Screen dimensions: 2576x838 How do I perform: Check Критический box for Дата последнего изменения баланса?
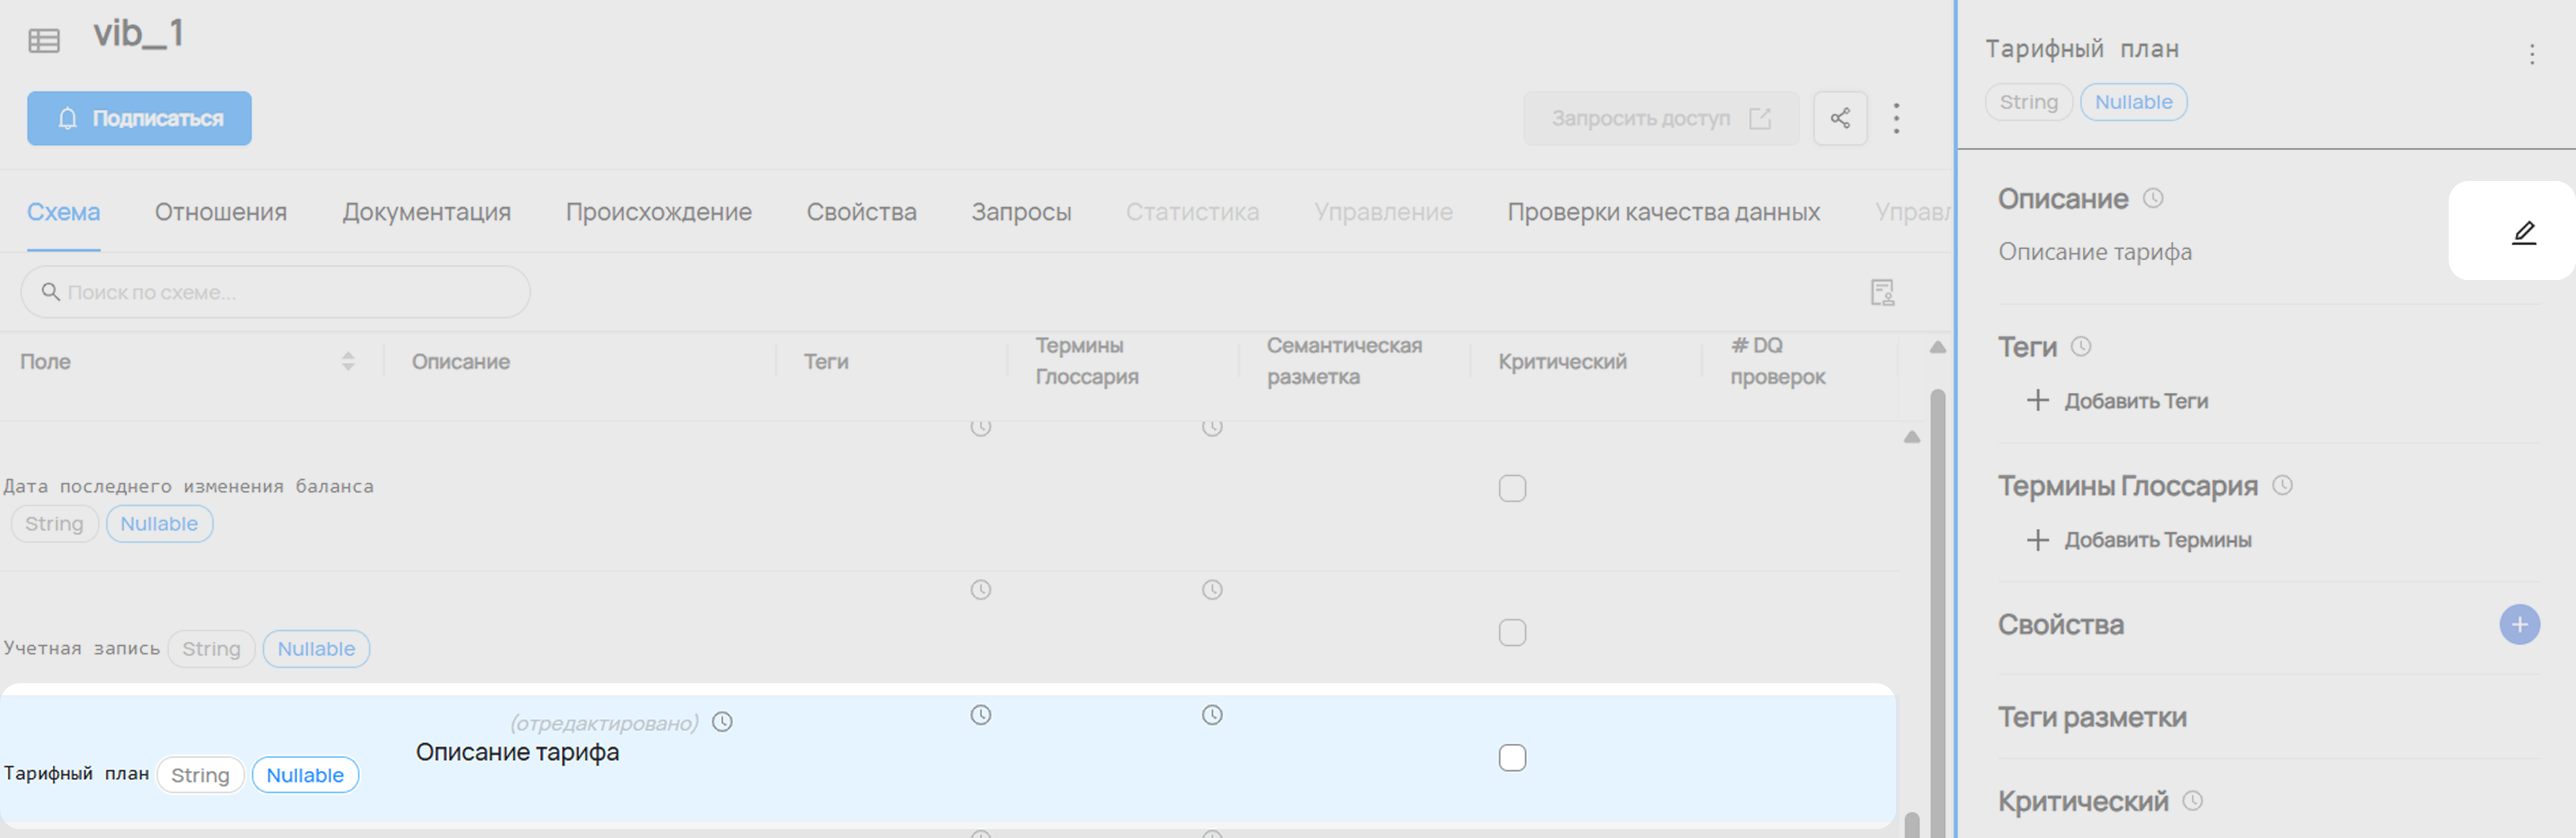click(1512, 488)
